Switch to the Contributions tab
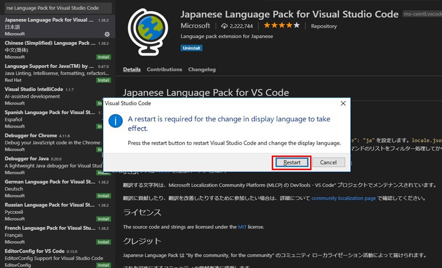Image resolution: width=442 pixels, height=268 pixels. [164, 69]
